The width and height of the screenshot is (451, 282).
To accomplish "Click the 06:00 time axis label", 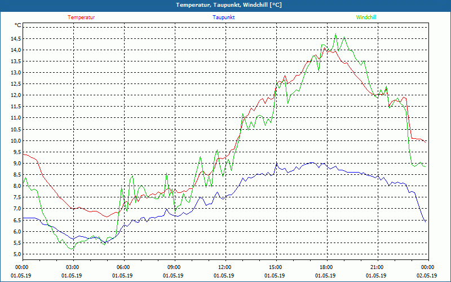I will [124, 267].
